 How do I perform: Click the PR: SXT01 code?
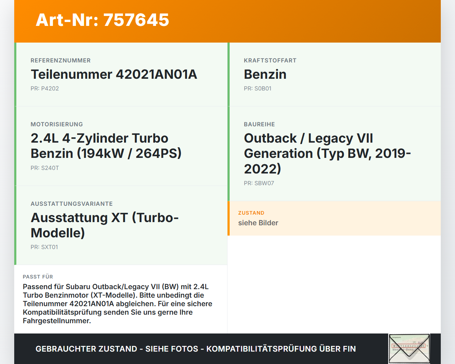pyautogui.click(x=44, y=247)
